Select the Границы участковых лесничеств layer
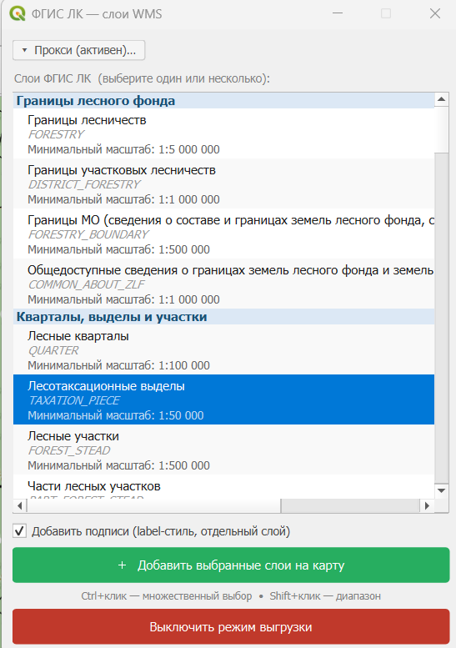Screen dimensions: 456x648 click(224, 184)
